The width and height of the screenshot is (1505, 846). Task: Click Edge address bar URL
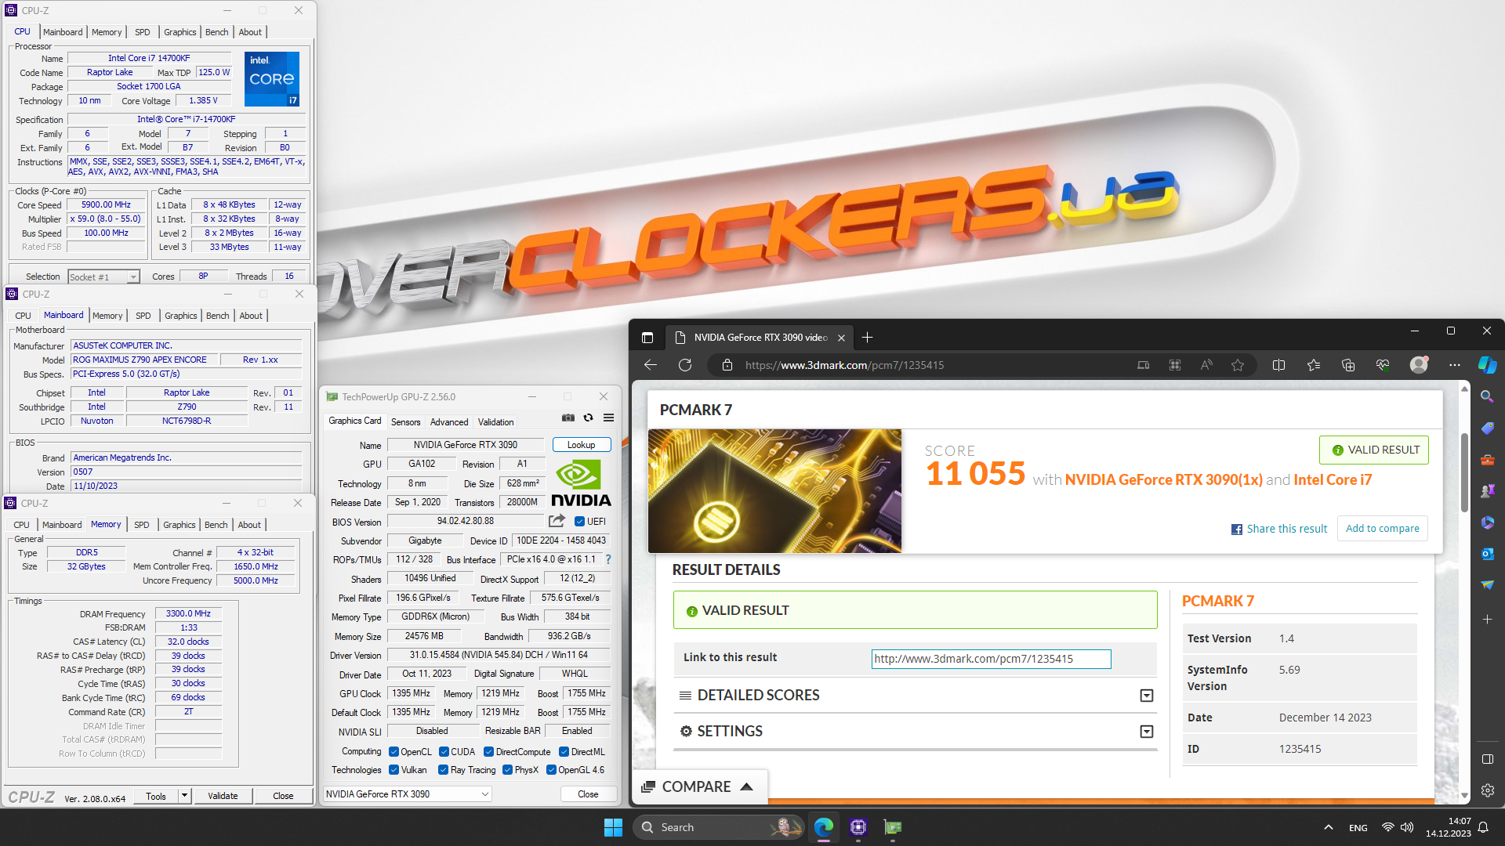844,365
